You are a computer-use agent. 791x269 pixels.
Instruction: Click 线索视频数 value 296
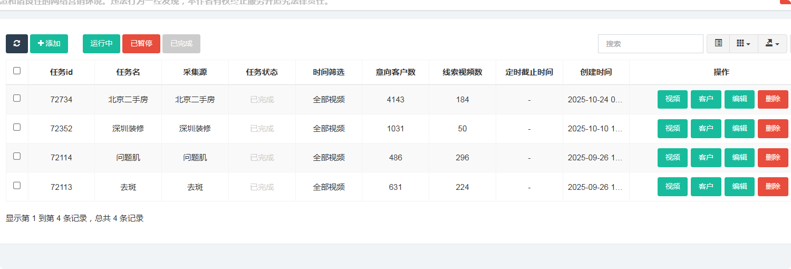pyautogui.click(x=462, y=158)
